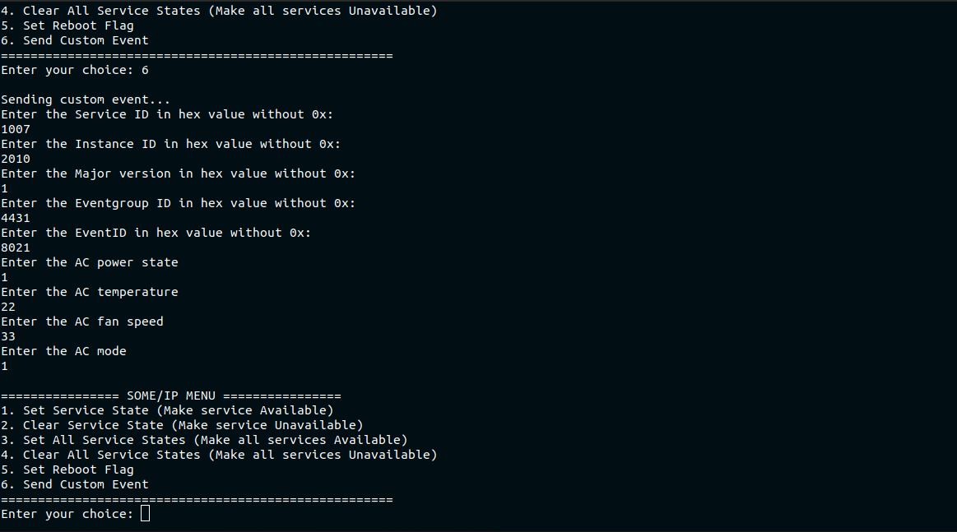
Task: Click the entered Service ID value 1007
Action: click(16, 129)
